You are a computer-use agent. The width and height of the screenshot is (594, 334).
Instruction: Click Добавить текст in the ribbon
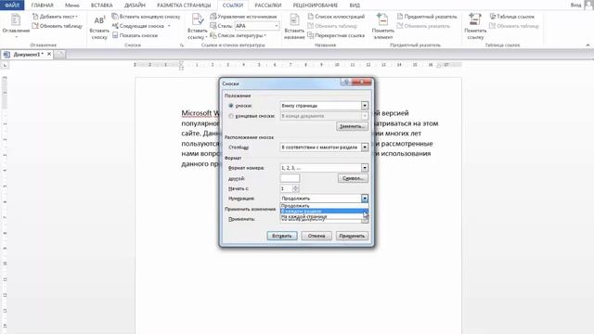tap(55, 17)
